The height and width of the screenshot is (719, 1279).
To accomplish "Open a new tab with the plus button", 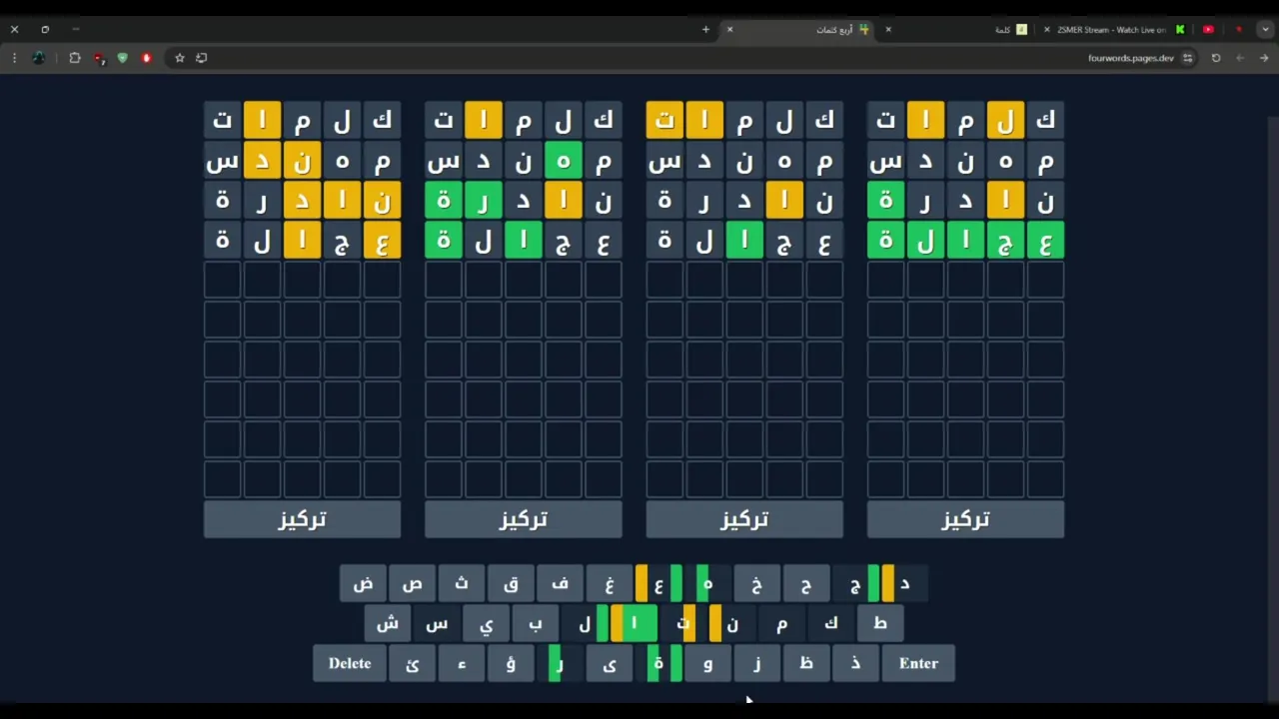I will pos(705,29).
